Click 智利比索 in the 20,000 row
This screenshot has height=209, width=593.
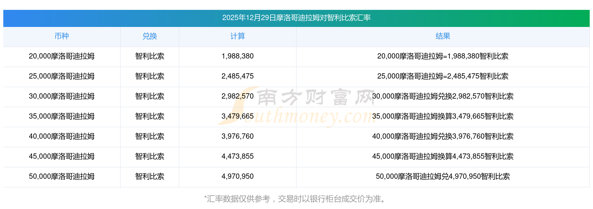pos(150,56)
